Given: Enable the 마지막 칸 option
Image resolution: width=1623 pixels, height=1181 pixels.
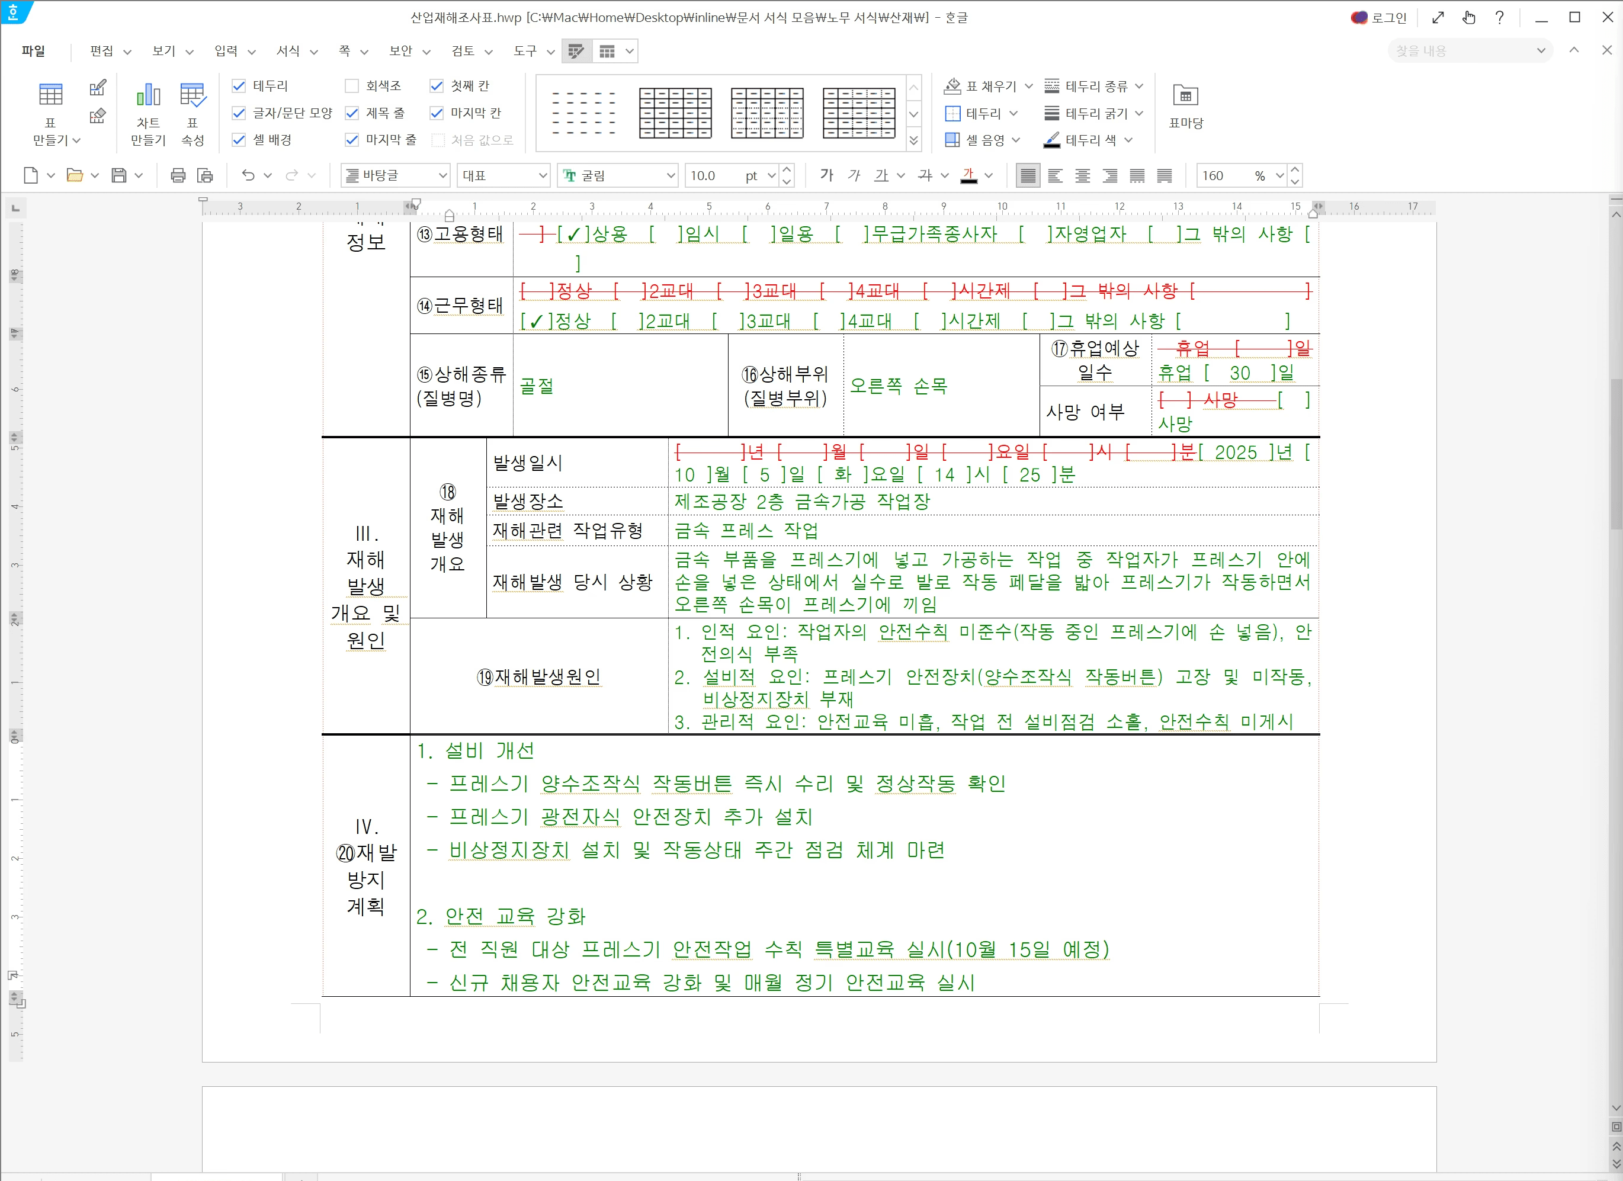Looking at the screenshot, I should pyautogui.click(x=437, y=113).
